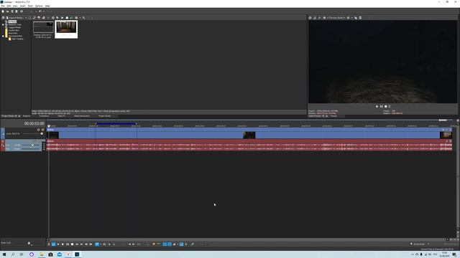Toggle preview overlays grid icon

[348, 18]
